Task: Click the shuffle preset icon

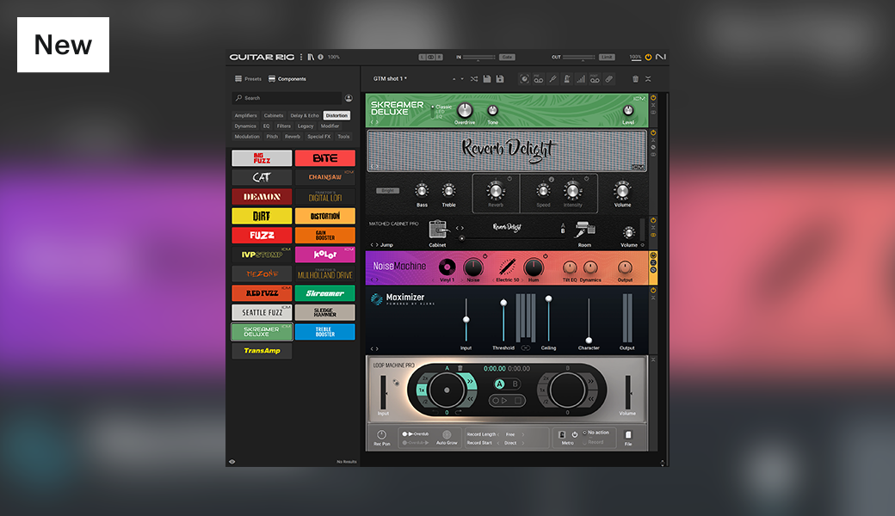Action: [x=474, y=79]
